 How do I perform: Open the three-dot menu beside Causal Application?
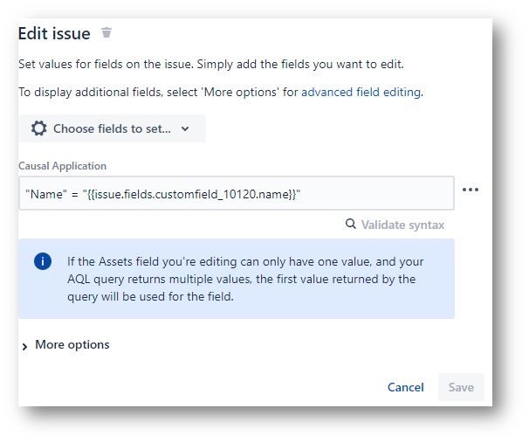point(471,190)
